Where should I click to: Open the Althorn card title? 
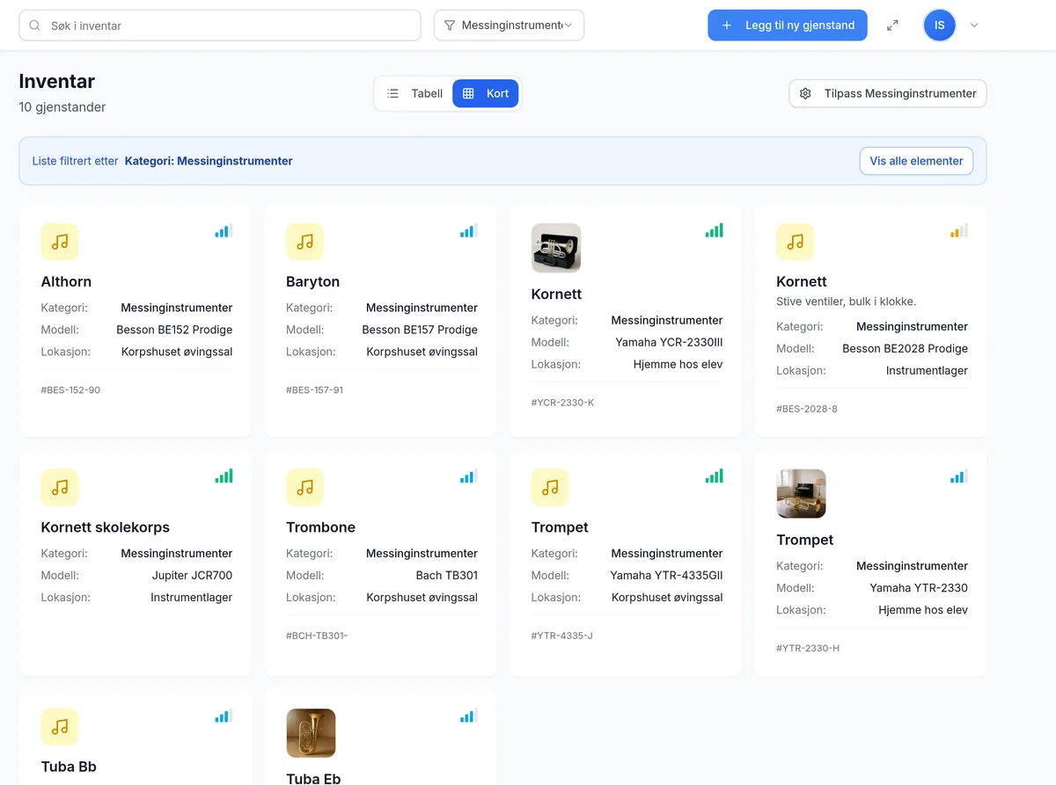point(66,281)
